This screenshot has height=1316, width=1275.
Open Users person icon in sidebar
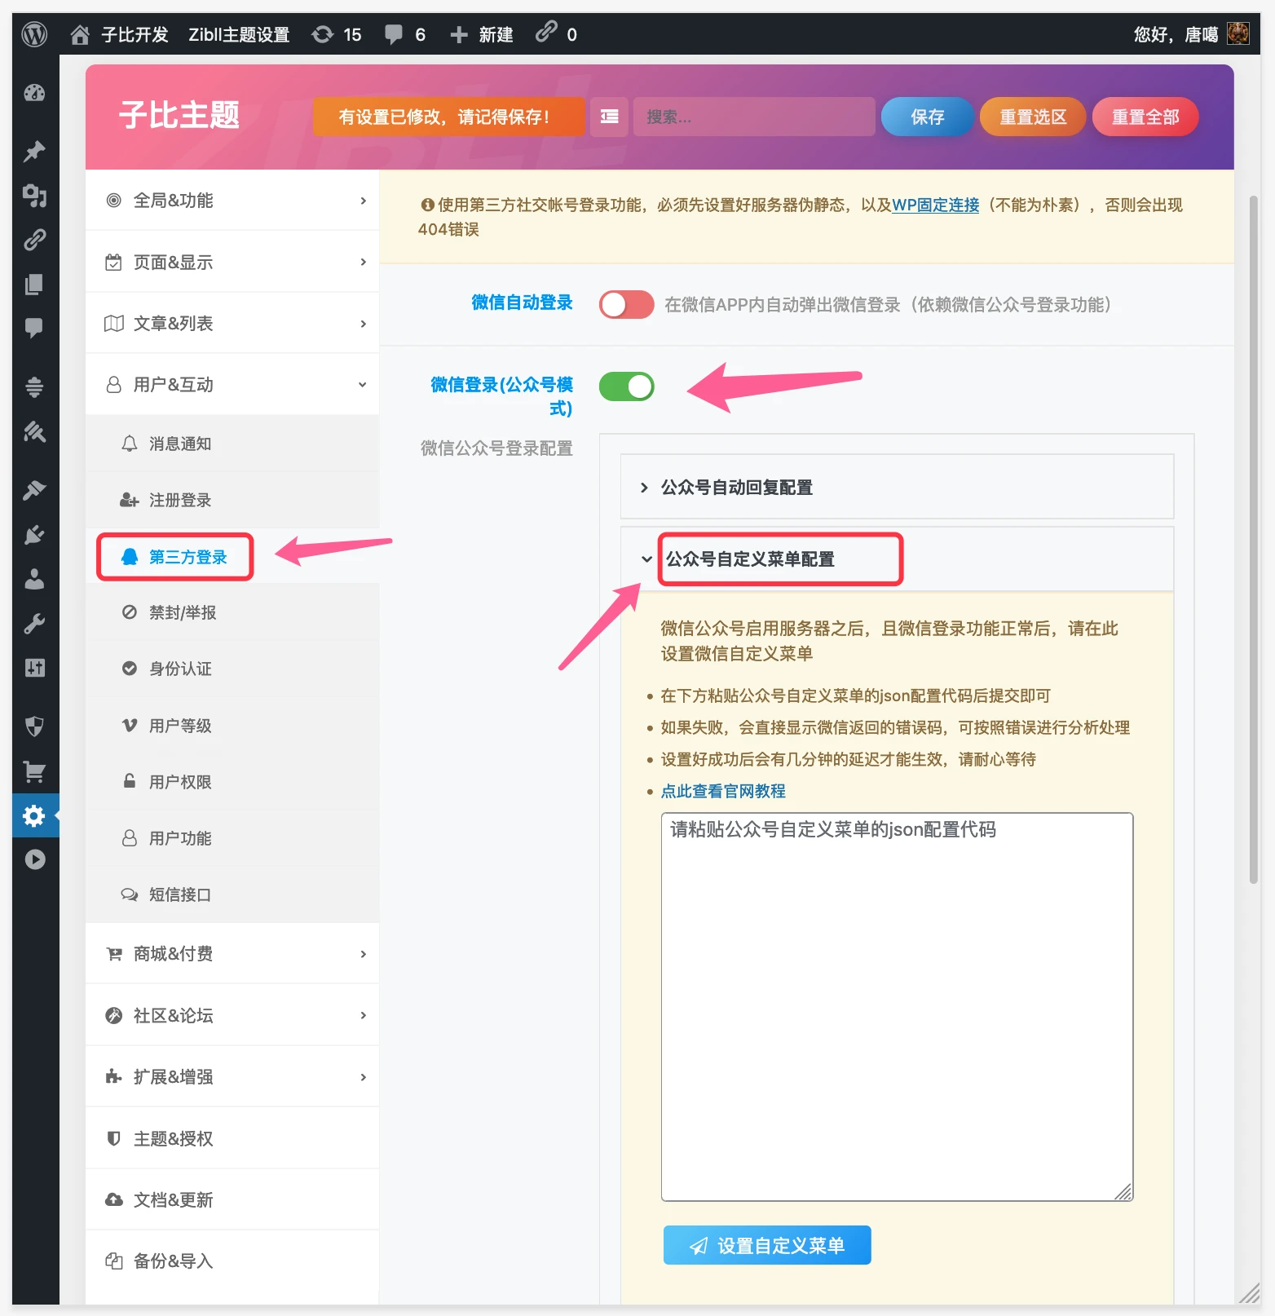[34, 579]
